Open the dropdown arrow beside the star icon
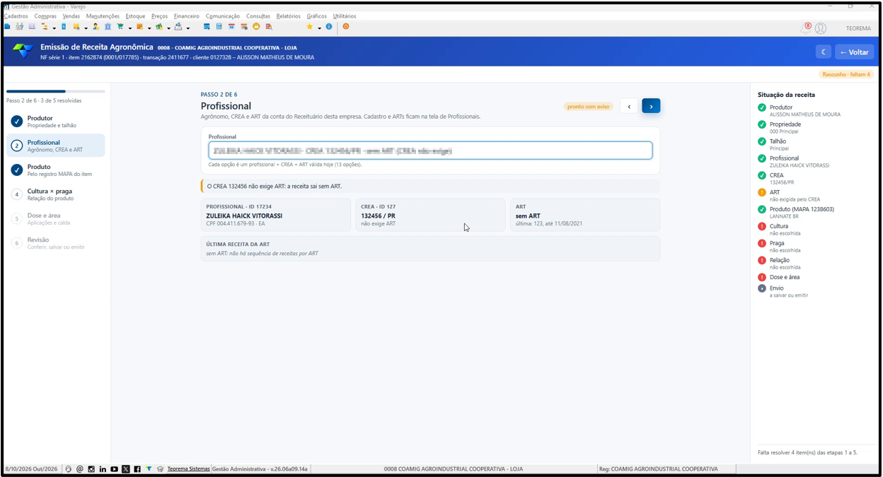Screen dimensions: 883x477 pyautogui.click(x=319, y=28)
